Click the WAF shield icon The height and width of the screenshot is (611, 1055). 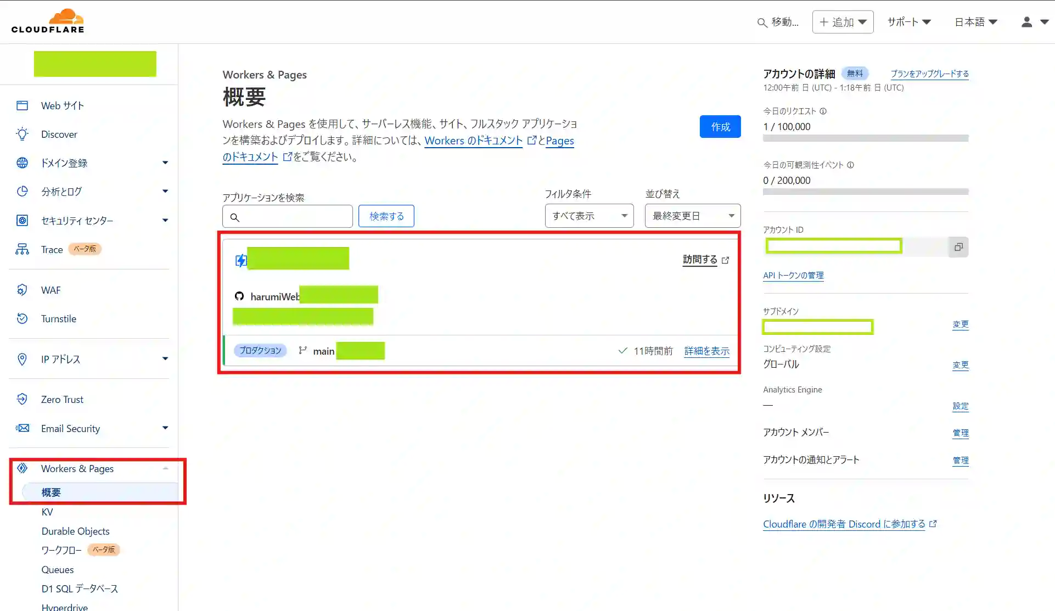point(22,290)
